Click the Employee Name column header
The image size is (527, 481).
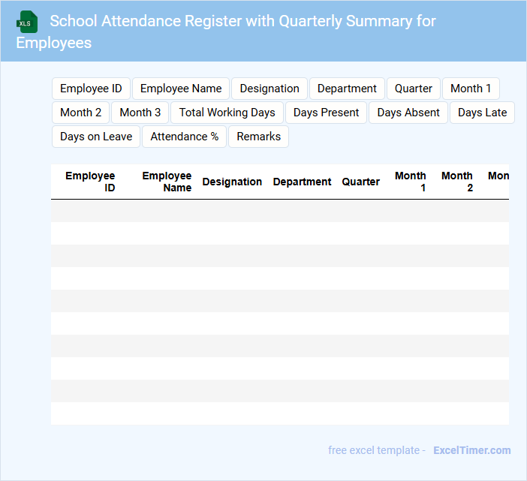point(167,182)
